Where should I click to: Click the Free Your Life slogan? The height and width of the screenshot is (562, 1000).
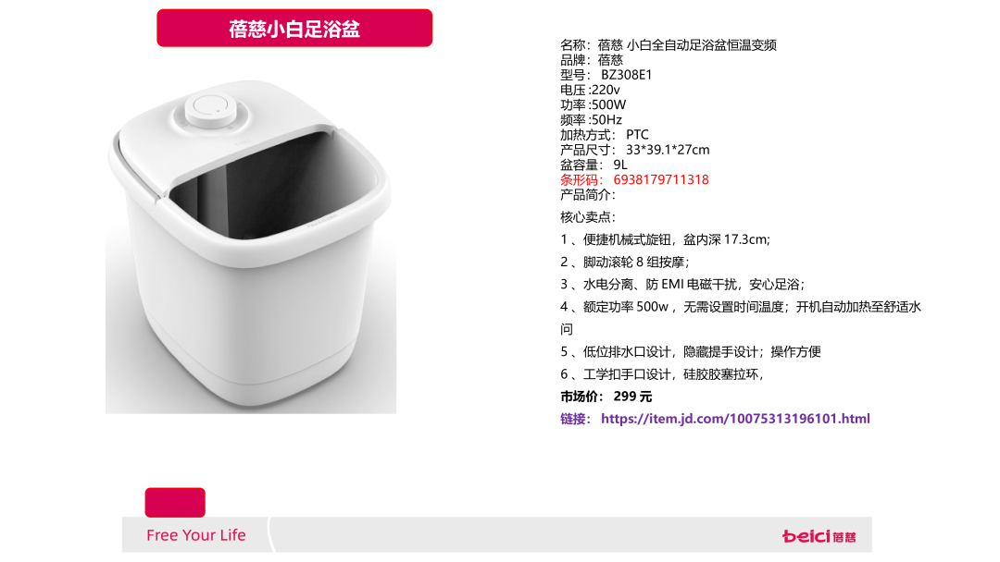click(195, 535)
